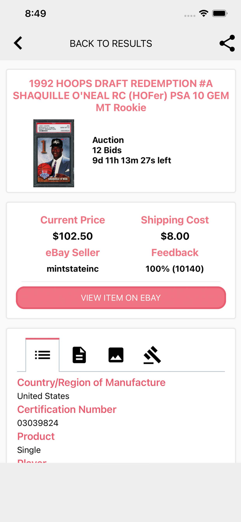Open the Shaquille O'Neal listing title

click(x=121, y=95)
